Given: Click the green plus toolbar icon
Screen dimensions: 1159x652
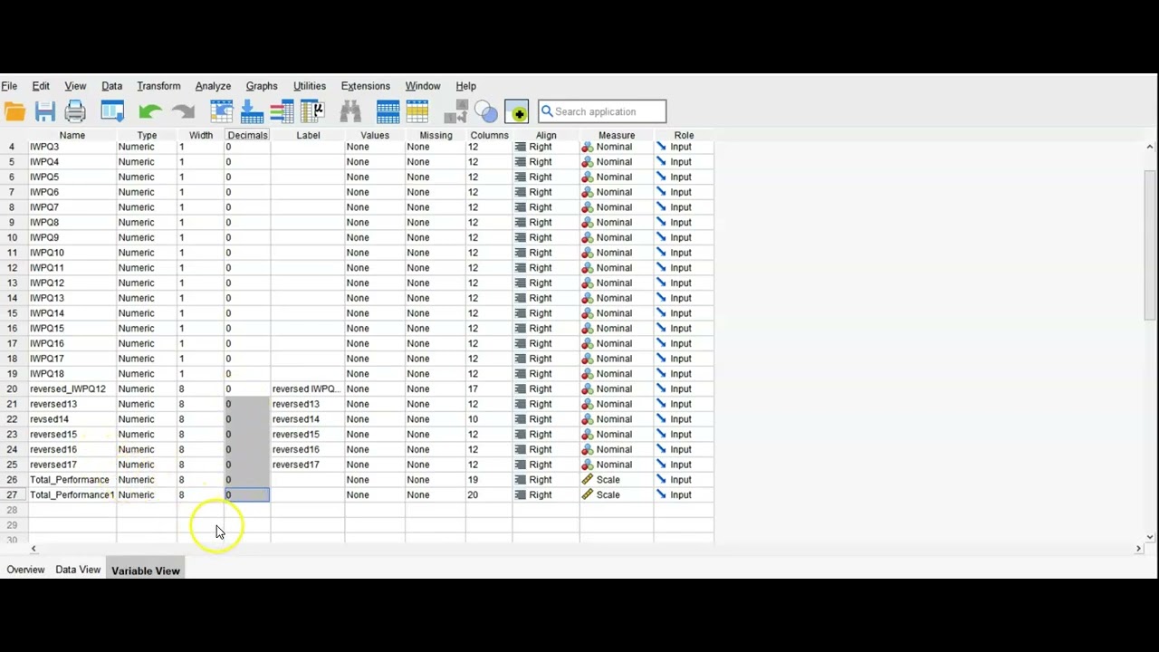Looking at the screenshot, I should coord(517,111).
